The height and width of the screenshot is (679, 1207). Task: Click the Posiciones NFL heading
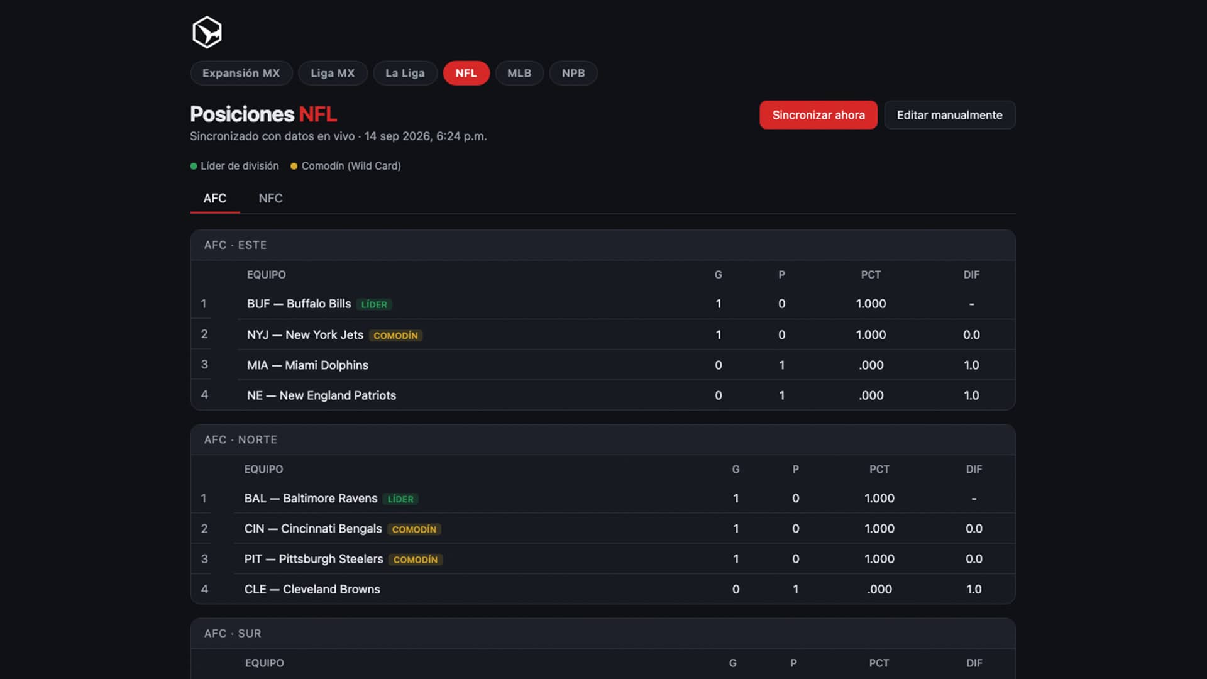[x=263, y=114]
